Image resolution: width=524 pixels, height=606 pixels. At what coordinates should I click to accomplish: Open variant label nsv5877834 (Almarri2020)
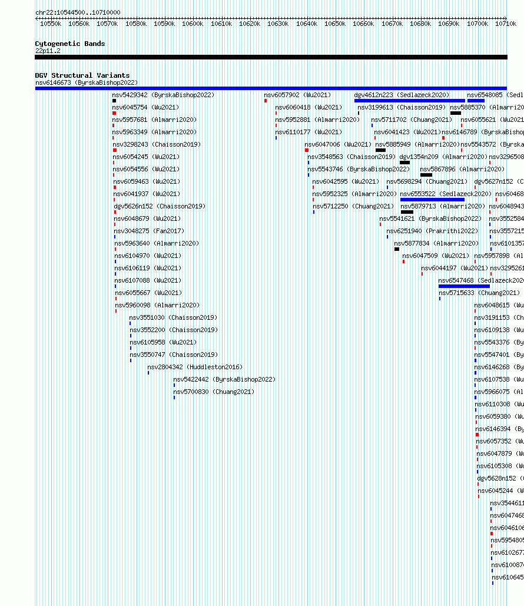tap(436, 243)
